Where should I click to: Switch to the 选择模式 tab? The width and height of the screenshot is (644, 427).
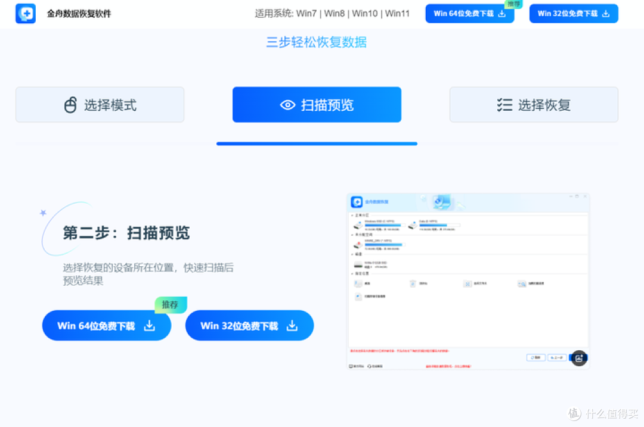point(100,105)
